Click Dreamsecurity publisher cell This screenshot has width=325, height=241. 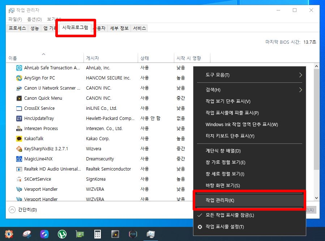(100, 159)
